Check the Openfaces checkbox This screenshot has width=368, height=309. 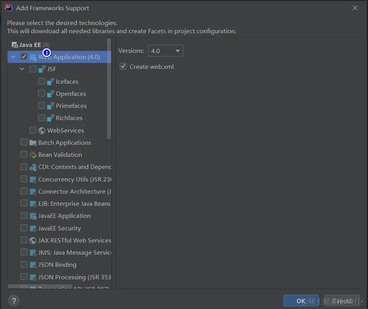pos(41,93)
